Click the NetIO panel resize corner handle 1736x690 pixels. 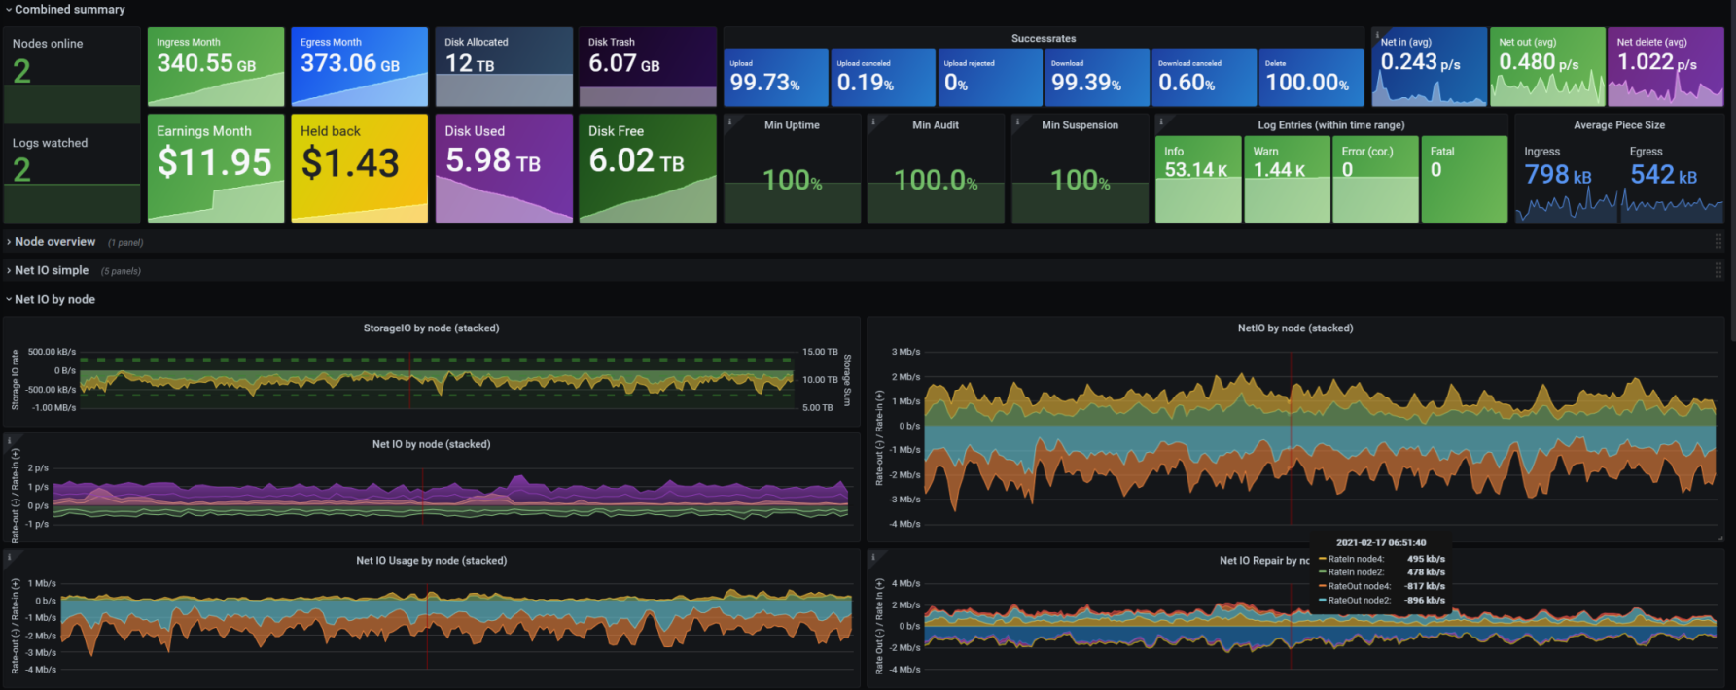click(1720, 537)
